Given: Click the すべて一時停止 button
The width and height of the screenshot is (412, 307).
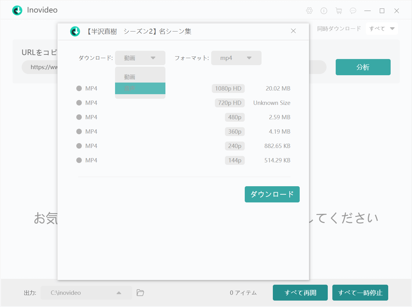Looking at the screenshot, I should pos(360,293).
